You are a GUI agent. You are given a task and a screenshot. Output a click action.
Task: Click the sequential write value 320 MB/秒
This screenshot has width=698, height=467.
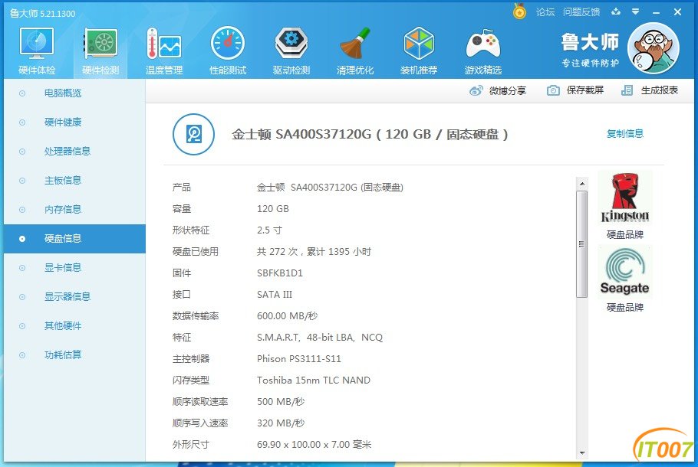coord(281,423)
